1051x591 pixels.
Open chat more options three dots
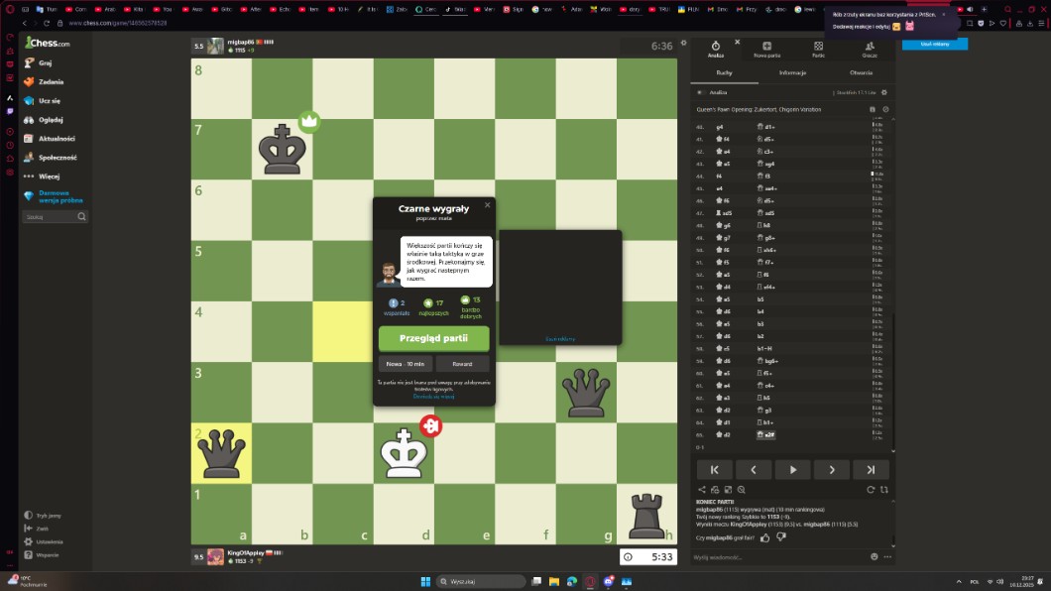[885, 557]
